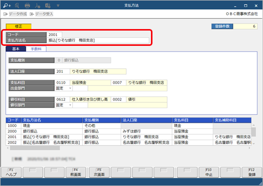The image size is (263, 186).
Task: Click the list scroll-up arrow
Action: coord(254,125)
